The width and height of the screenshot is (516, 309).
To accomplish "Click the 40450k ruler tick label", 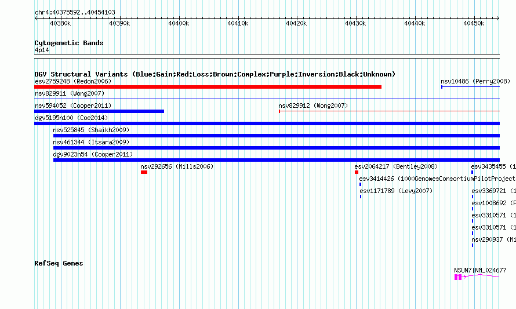I will (474, 23).
